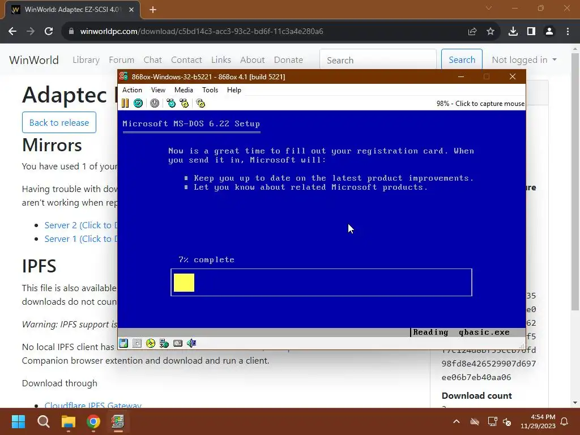Screen dimensions: 580x435
Task: Click the blue floppy disk status icon
Action: click(x=123, y=343)
